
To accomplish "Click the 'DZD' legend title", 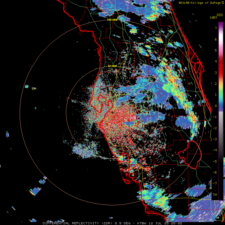I will coord(220,15).
